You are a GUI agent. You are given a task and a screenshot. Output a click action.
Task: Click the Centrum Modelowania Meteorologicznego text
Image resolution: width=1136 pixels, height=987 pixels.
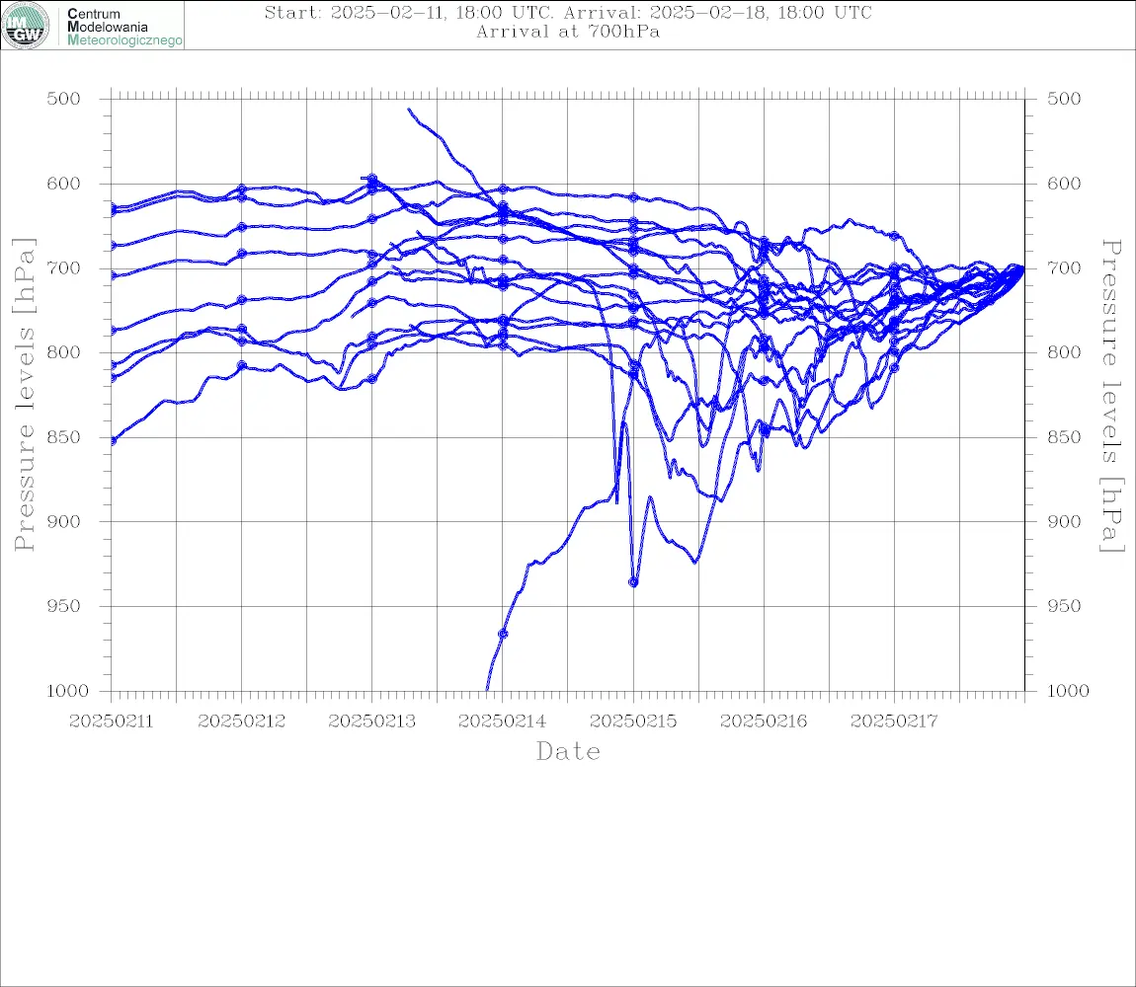123,27
